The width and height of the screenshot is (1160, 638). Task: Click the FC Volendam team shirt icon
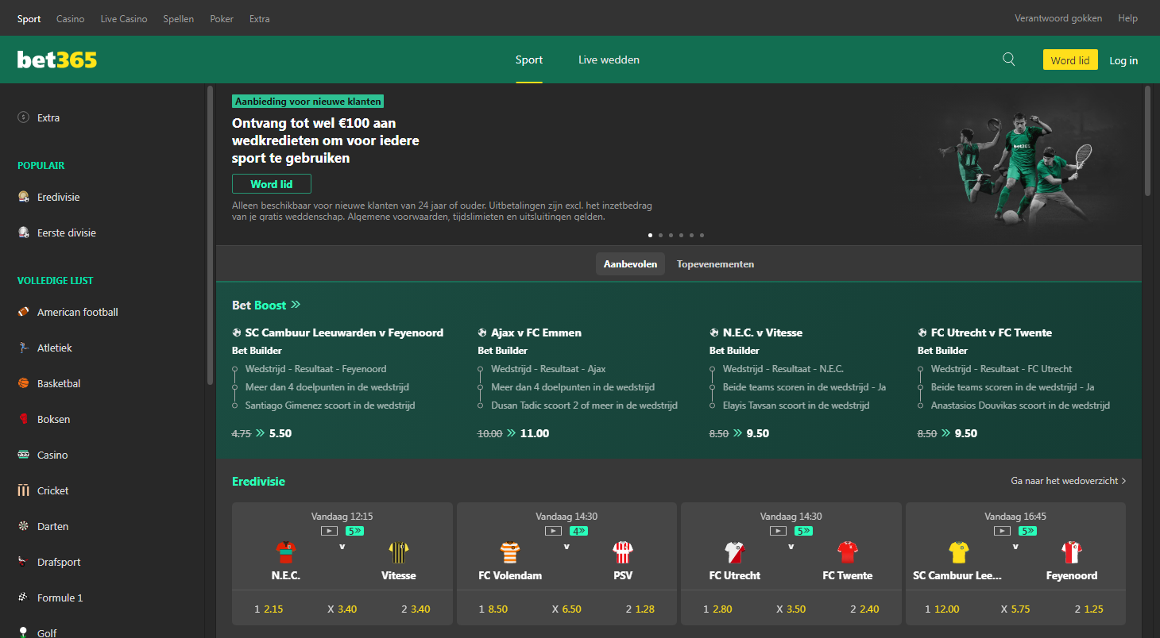coord(510,552)
